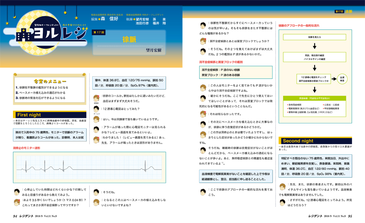Click the green header 原因検索（可逆性か不可逆性か）
Image resolution: width=365 pixels, height=223 pixels.
(315, 98)
